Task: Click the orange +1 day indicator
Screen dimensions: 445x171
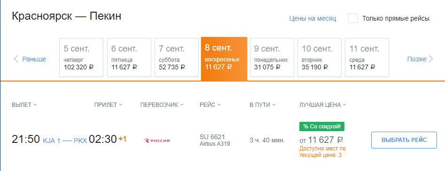Action: click(x=123, y=139)
